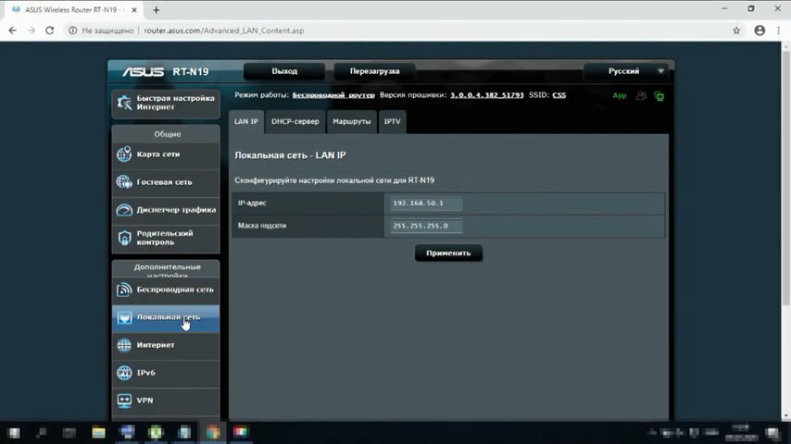Open Беспроводная сеть menu item

[x=166, y=290]
